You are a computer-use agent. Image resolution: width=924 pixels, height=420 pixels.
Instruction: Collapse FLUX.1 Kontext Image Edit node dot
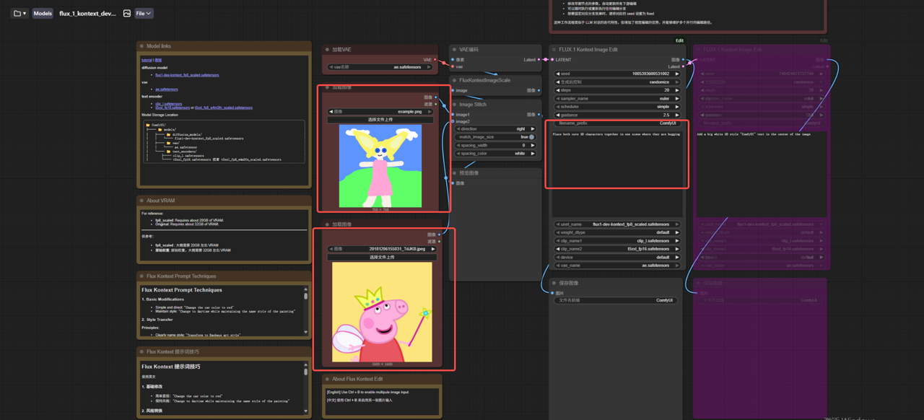coord(554,50)
